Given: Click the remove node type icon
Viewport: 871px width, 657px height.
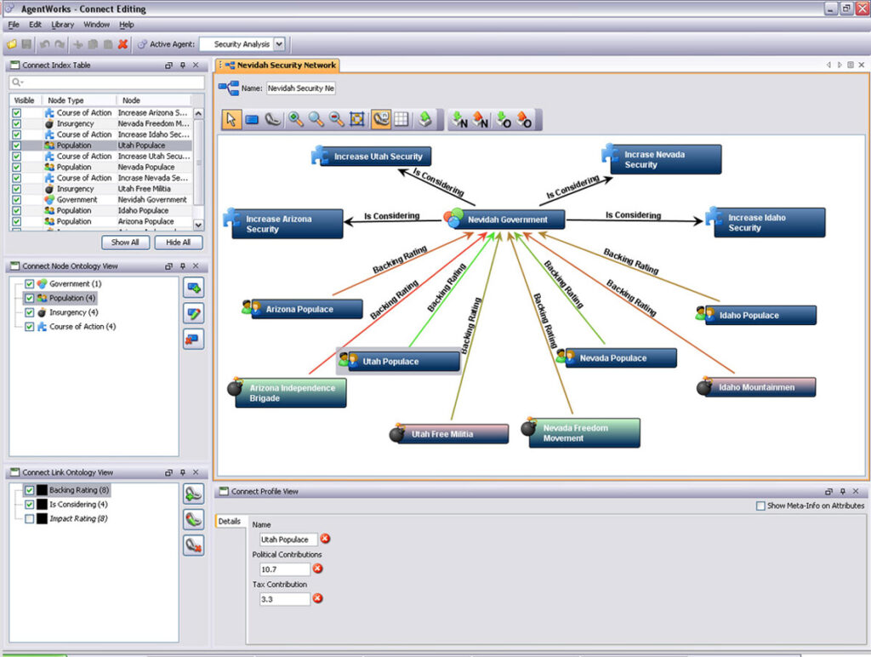Looking at the screenshot, I should coord(193,339).
